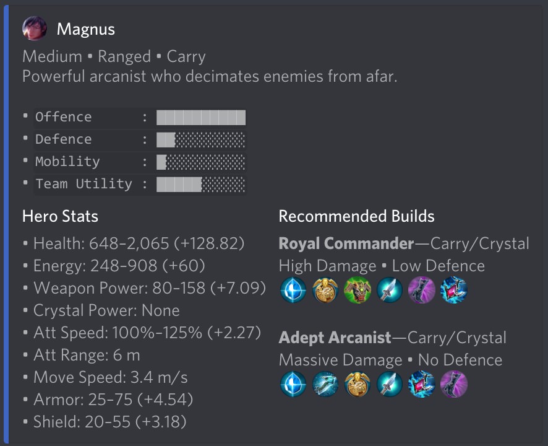This screenshot has width=548, height=446.
Task: Click the blue gem item starting Adept Arcanist build
Action: 293,384
